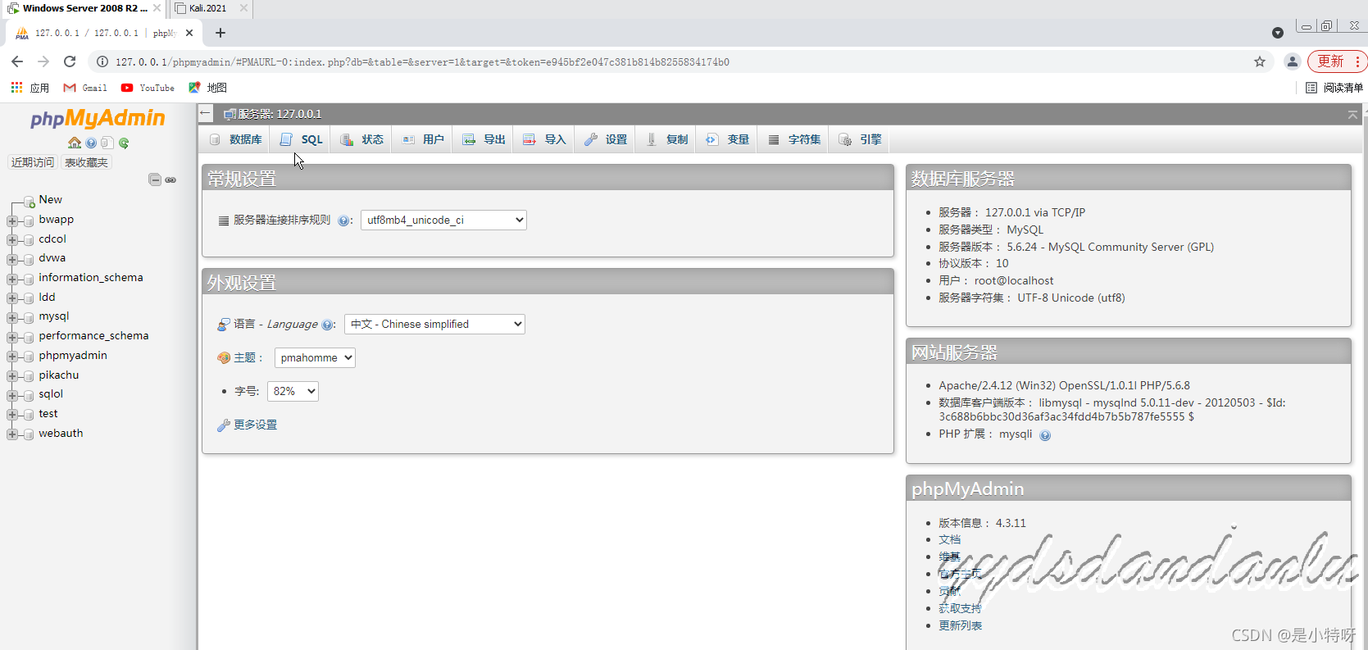The width and height of the screenshot is (1368, 650).
Task: Click the SQL query window pages icon
Action: pos(107,143)
